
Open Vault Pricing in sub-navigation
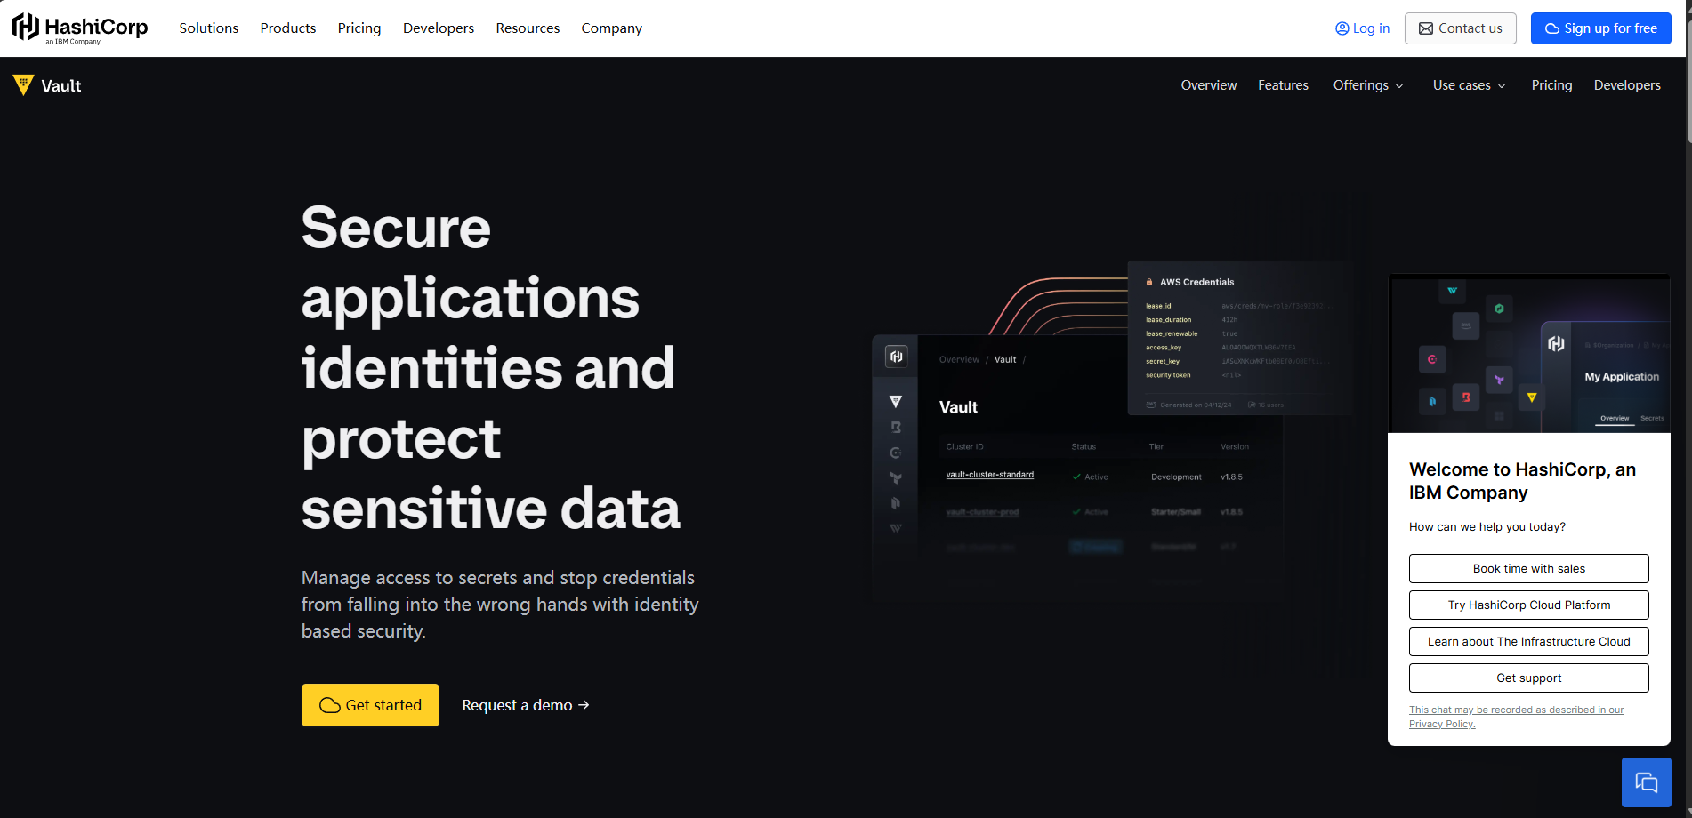(x=1551, y=85)
